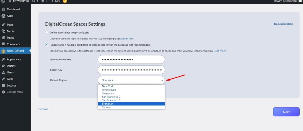Screen dimensions: 303x131
Task: Click the updates icon showing 1
Action: pyautogui.click(x=34, y=1)
